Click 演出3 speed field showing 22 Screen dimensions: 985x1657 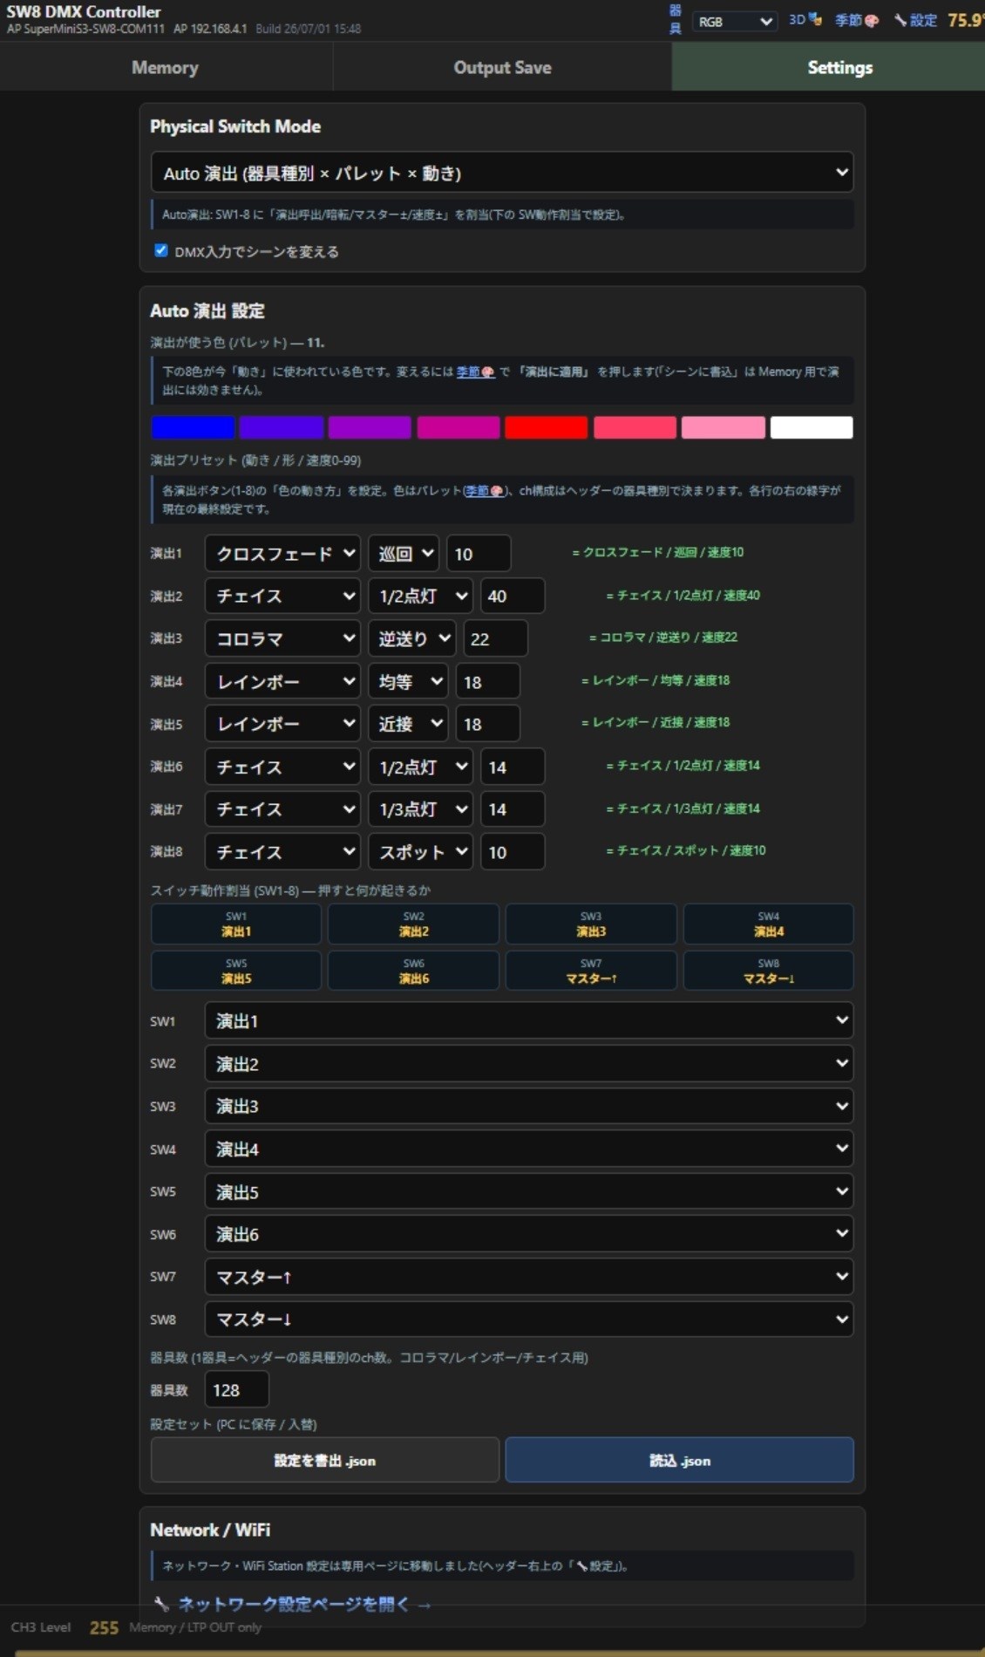[x=495, y=638]
